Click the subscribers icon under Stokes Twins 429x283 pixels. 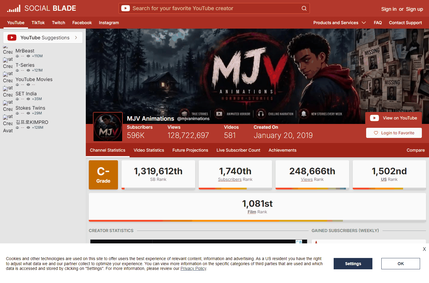coord(17,113)
